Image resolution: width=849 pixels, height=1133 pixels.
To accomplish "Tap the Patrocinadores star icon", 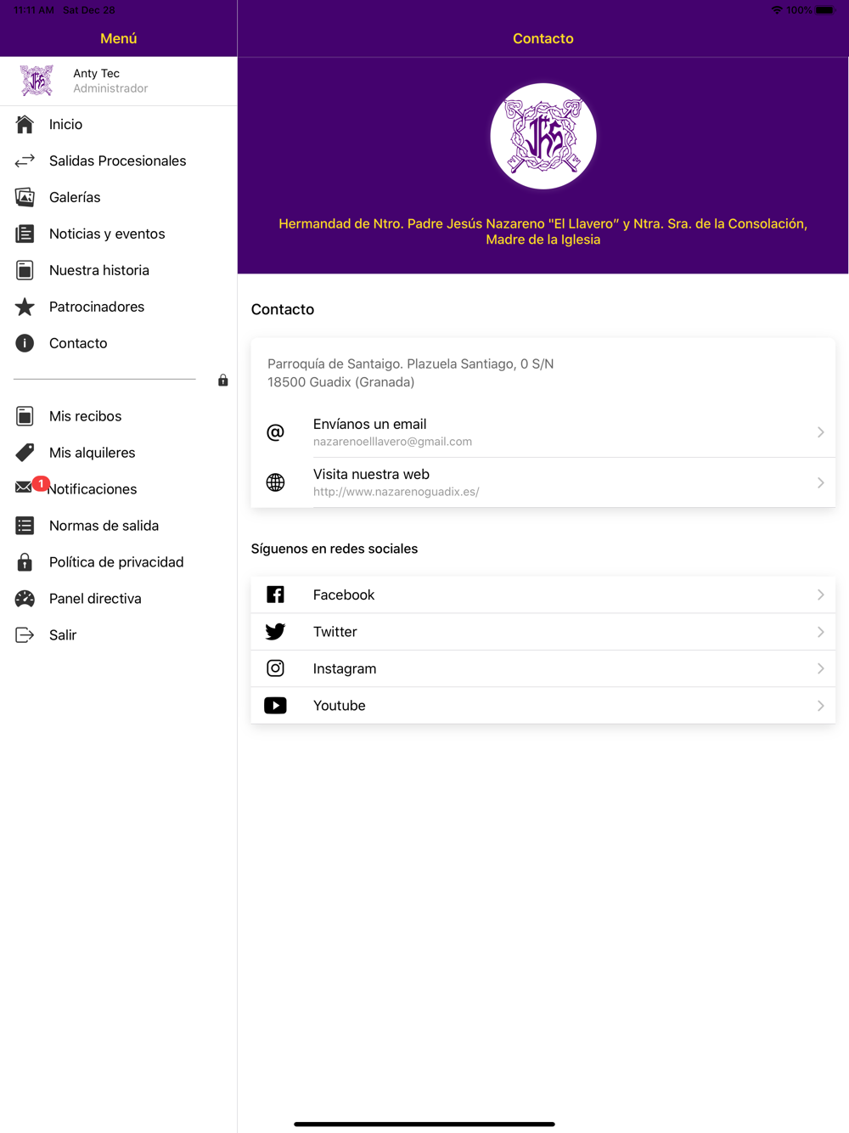I will click(25, 307).
